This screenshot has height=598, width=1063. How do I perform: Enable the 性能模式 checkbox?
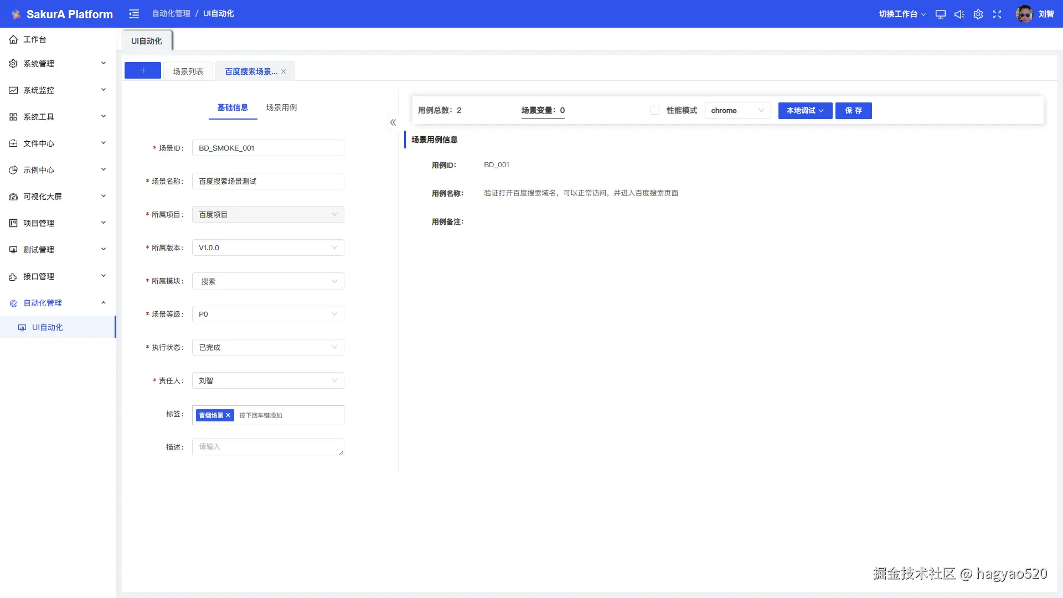click(x=655, y=110)
